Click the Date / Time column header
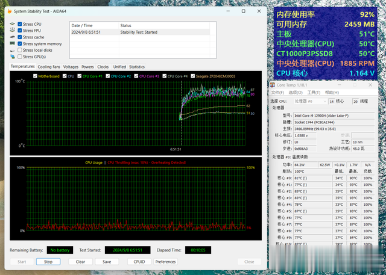This screenshot has height=275, width=386. click(94, 25)
